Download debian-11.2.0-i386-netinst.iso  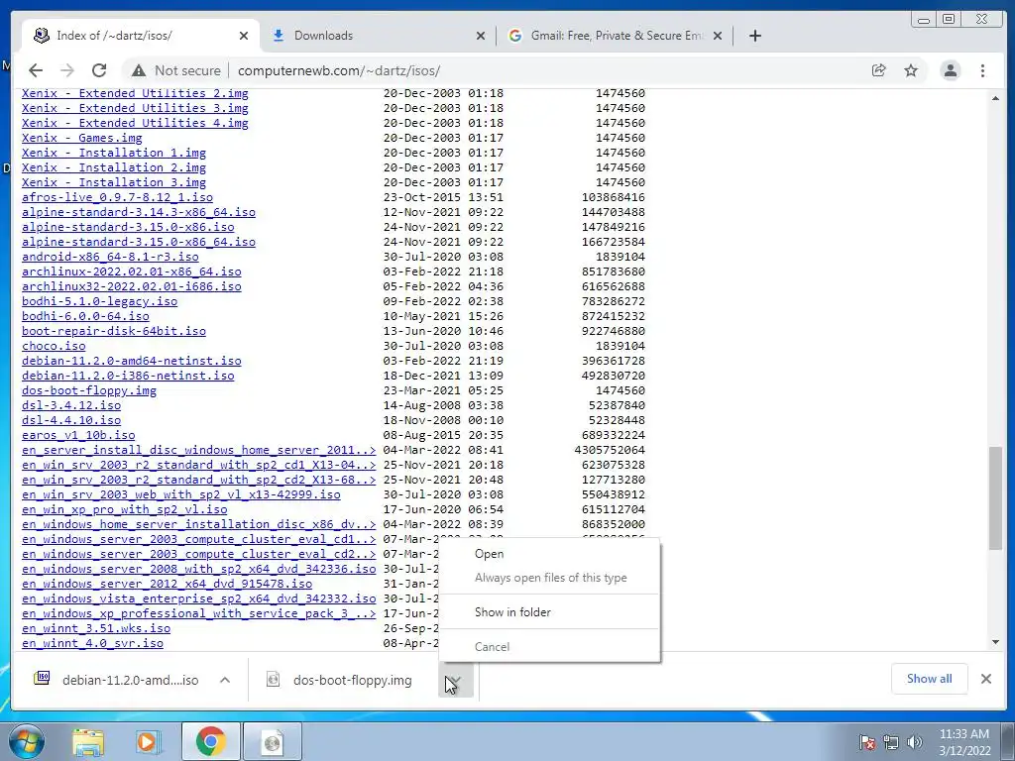pyautogui.click(x=128, y=376)
